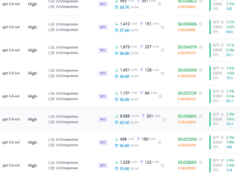Screen dimensions: 240x175
Task: Open info icon beside 151 output tokens
Action: pyautogui.click(x=163, y=27)
